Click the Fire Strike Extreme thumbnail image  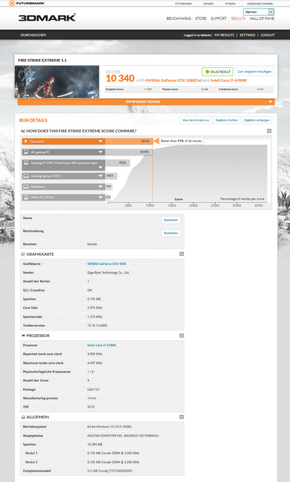[x=57, y=82]
